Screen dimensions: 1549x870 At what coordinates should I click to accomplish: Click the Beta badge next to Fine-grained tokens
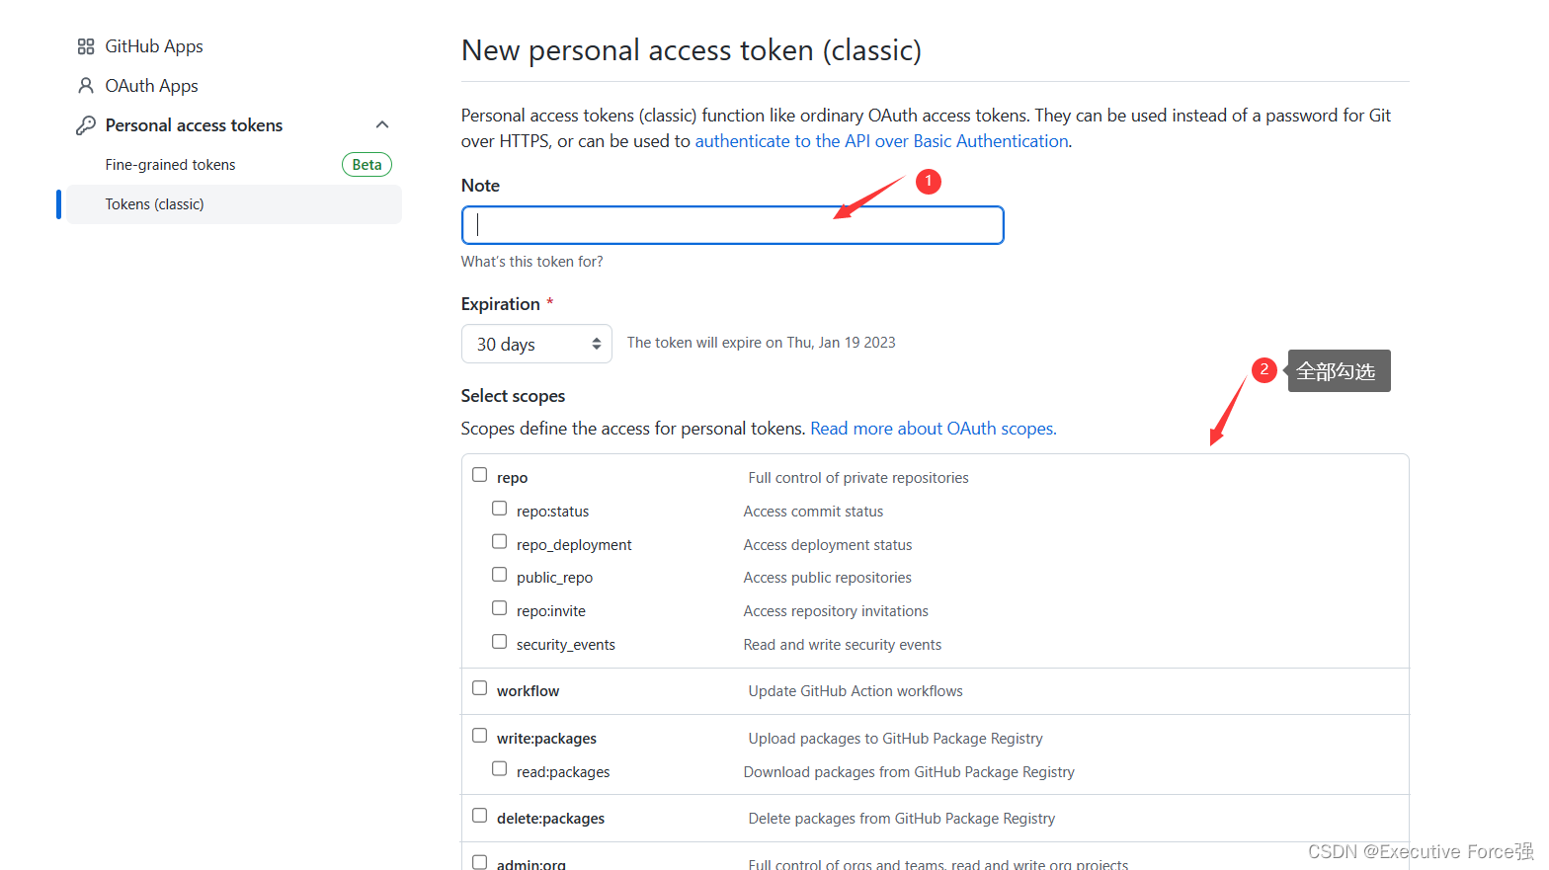click(367, 165)
